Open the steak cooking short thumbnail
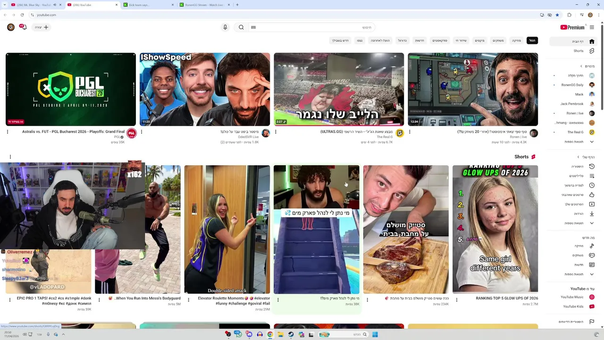 coord(406,229)
